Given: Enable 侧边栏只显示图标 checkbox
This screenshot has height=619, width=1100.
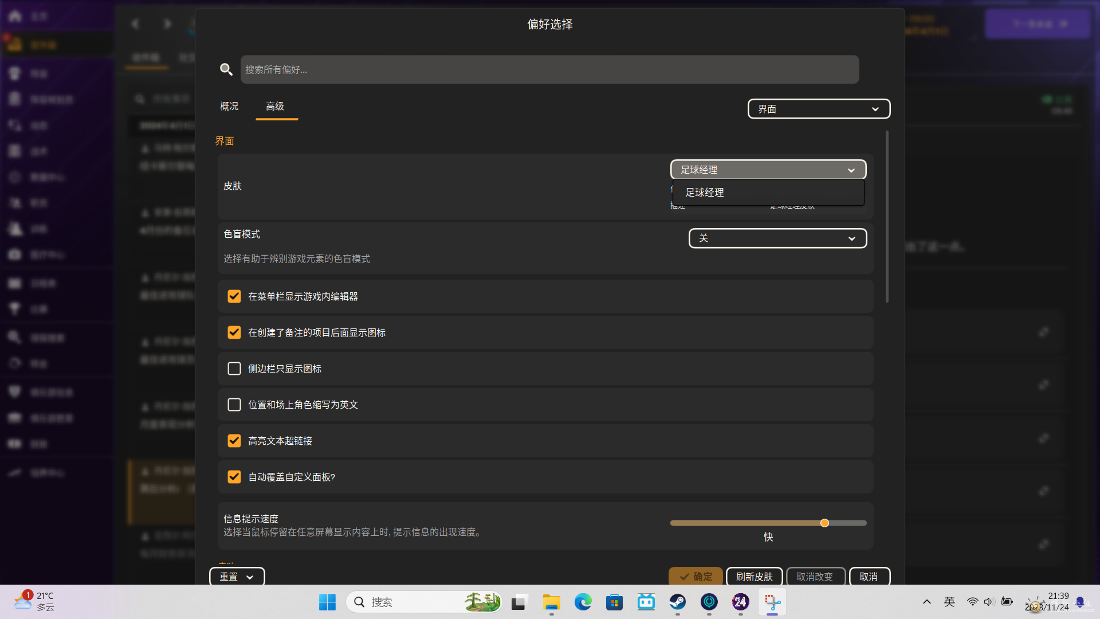Looking at the screenshot, I should [x=234, y=369].
